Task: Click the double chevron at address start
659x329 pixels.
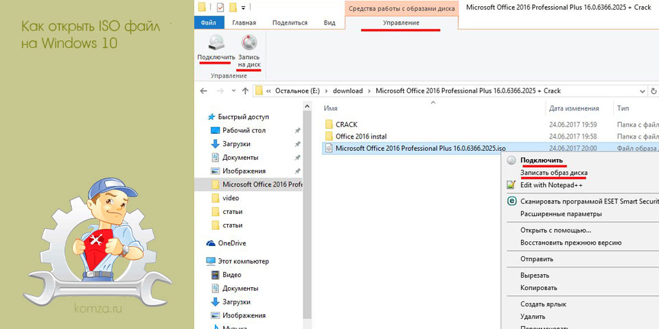Action: (x=268, y=91)
